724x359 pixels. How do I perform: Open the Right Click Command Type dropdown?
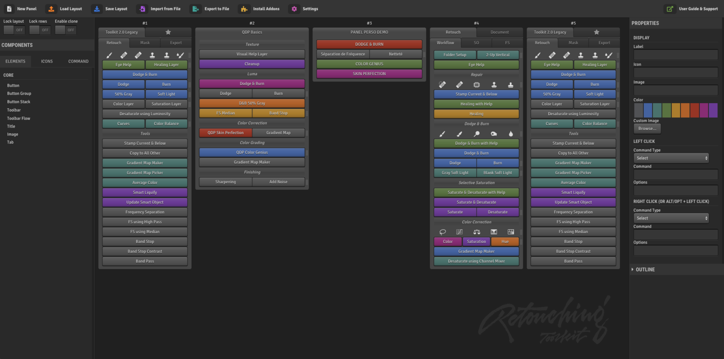click(671, 218)
